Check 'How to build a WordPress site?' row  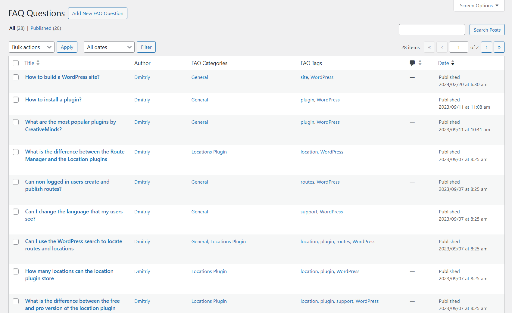[x=16, y=77]
